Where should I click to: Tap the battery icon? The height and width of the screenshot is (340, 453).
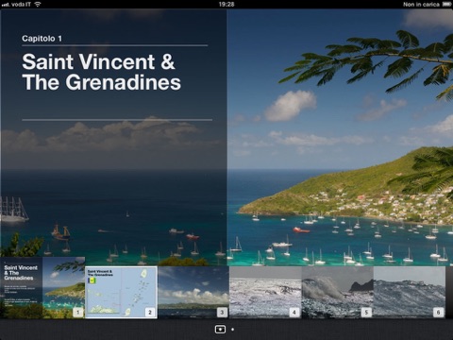[x=446, y=4]
